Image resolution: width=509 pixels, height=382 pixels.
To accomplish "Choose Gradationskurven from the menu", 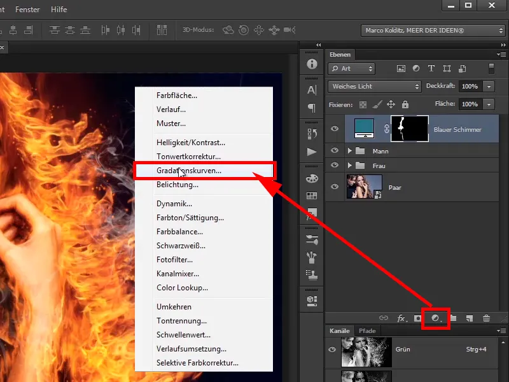I will pyautogui.click(x=204, y=171).
